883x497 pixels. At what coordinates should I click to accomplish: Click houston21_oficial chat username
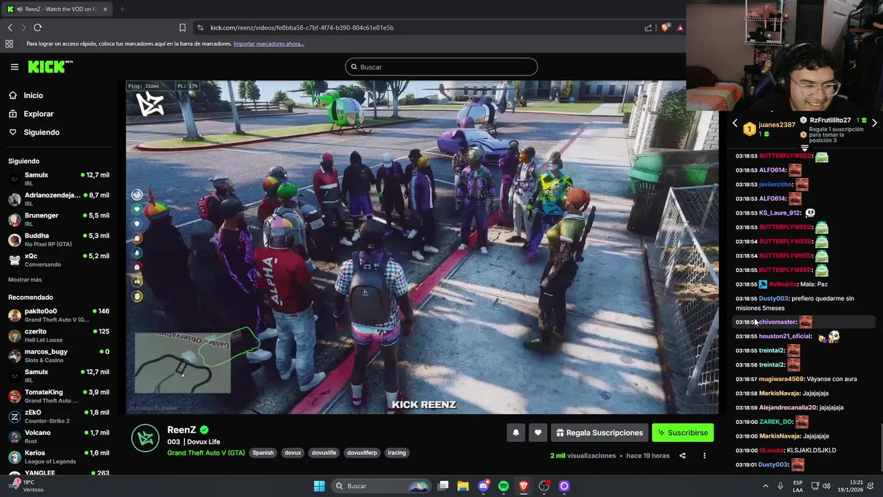tap(785, 336)
